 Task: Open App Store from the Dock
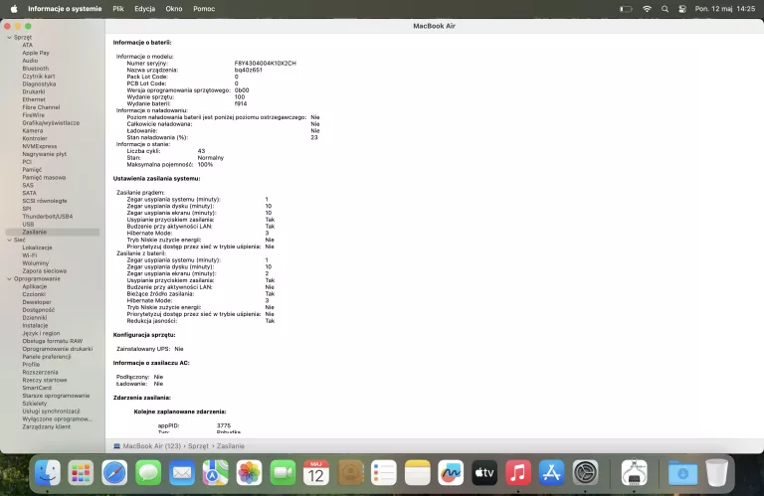click(x=551, y=472)
